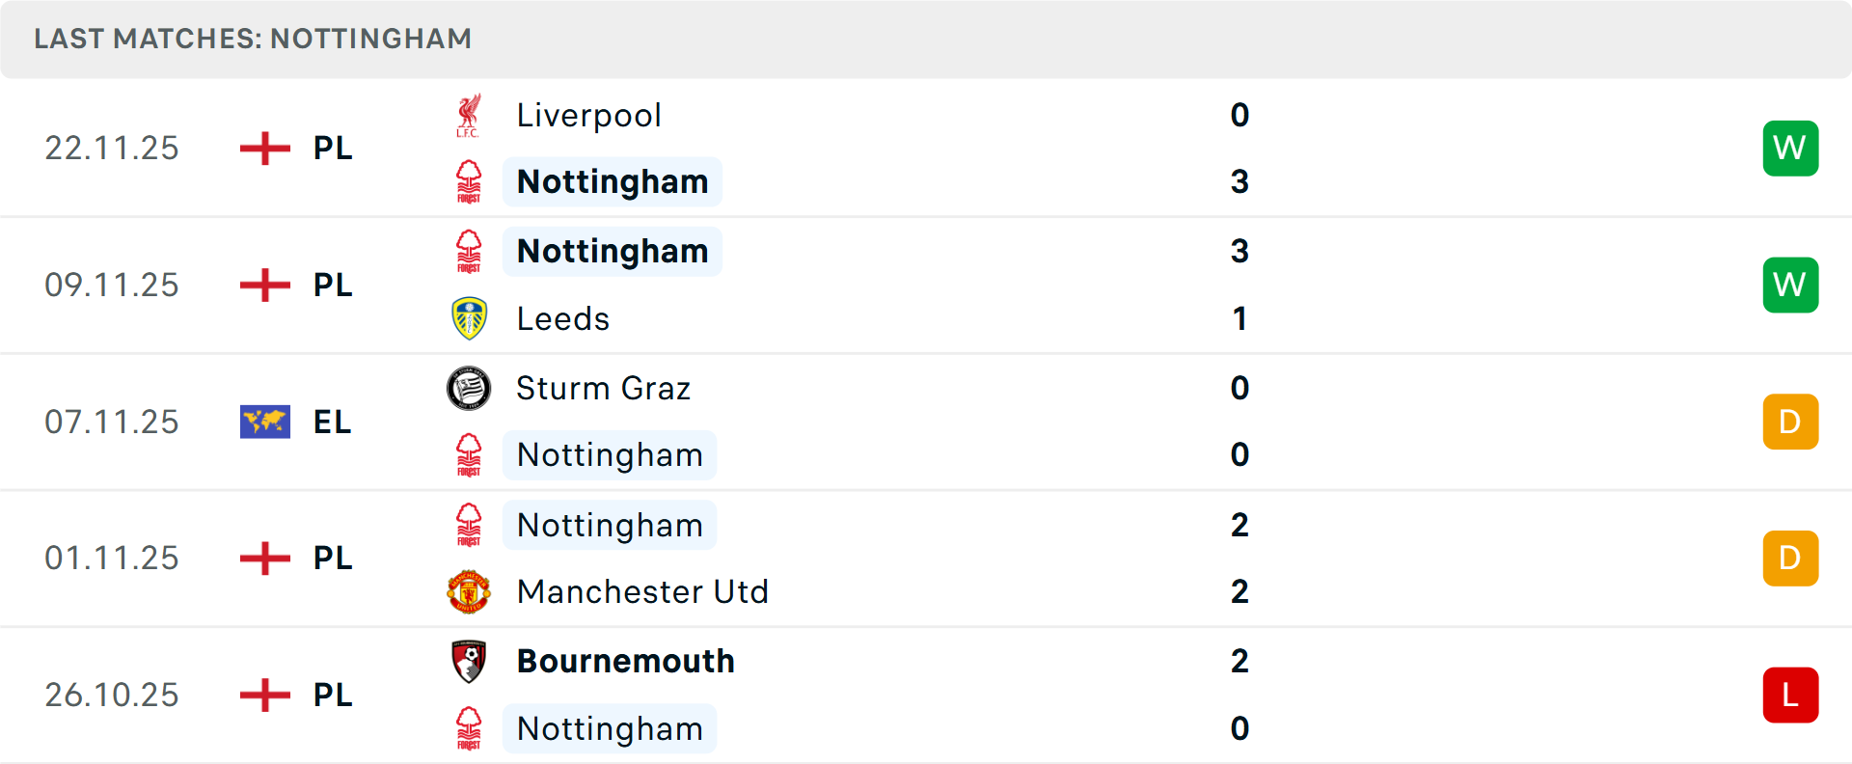1852x764 pixels.
Task: Click the Sturm Graz club crest
Action: [469, 388]
